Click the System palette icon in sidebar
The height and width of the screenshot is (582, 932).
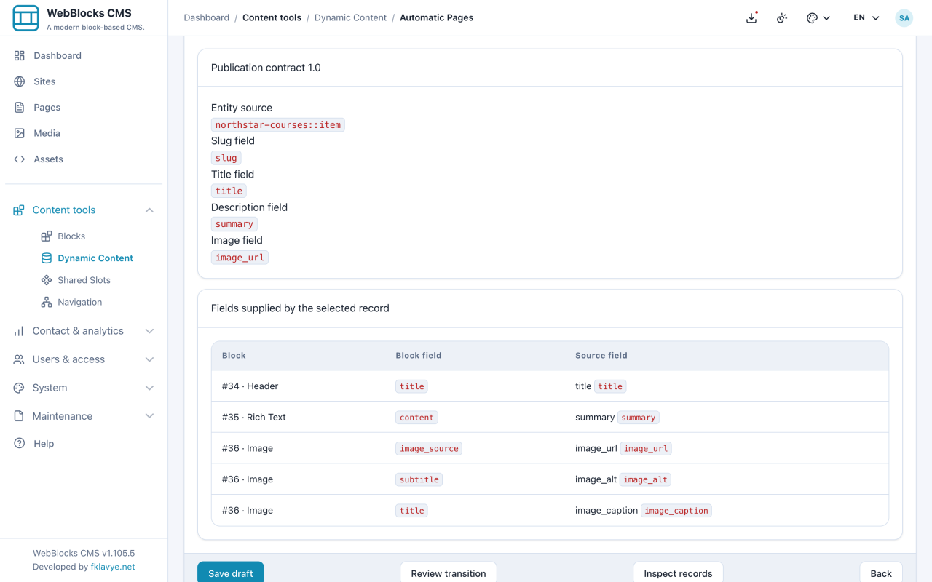tap(19, 388)
